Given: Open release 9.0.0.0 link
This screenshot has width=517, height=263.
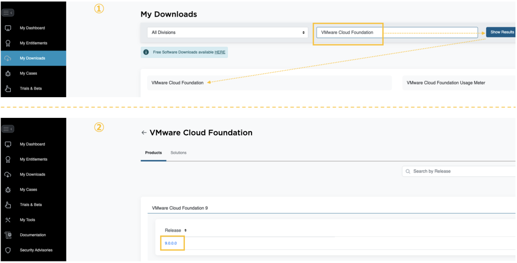Looking at the screenshot, I should pos(171,243).
